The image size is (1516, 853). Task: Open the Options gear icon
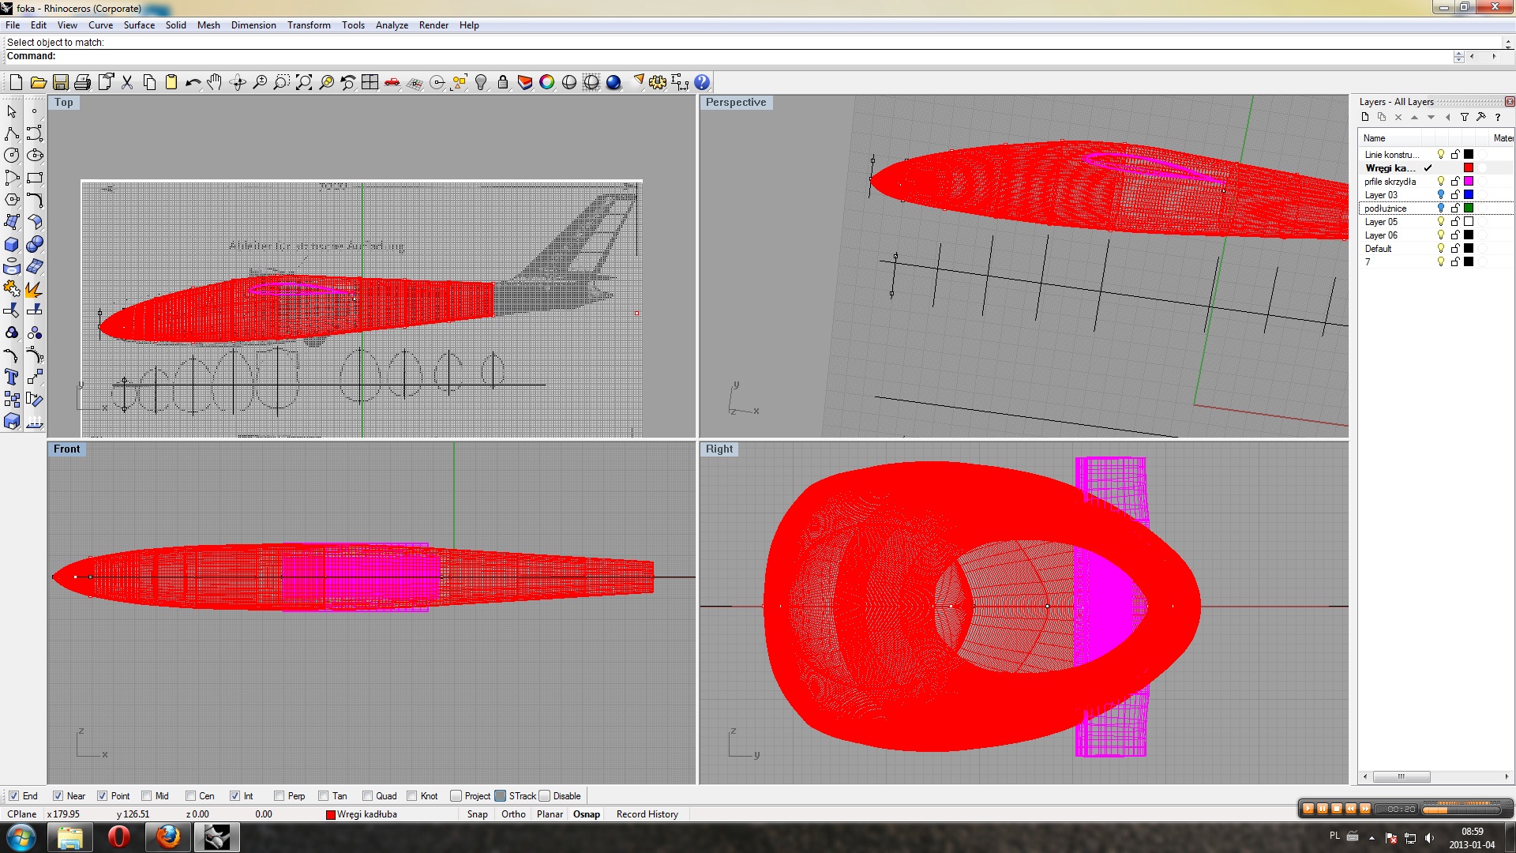coord(658,82)
